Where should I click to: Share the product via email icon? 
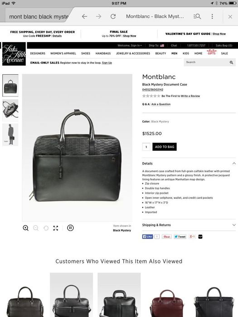(200, 236)
